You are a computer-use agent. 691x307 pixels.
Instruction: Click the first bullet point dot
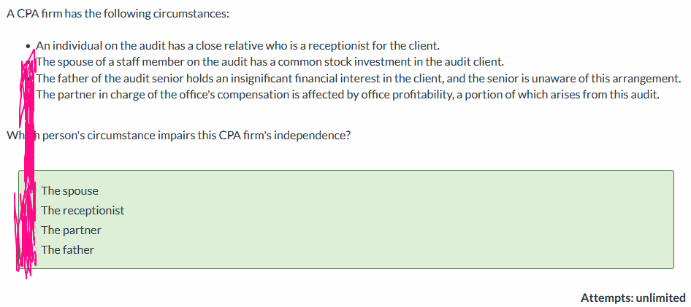[x=28, y=46]
